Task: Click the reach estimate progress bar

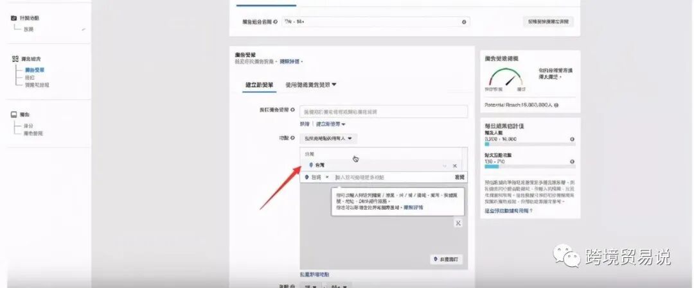Action: pos(530,144)
